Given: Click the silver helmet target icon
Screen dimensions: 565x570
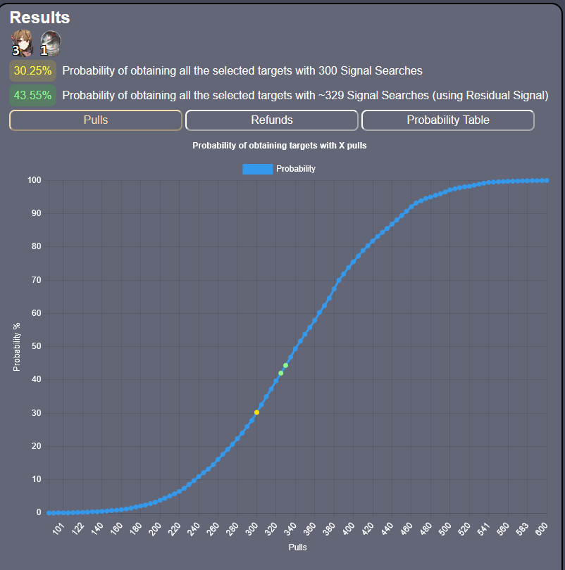Looking at the screenshot, I should tap(51, 43).
